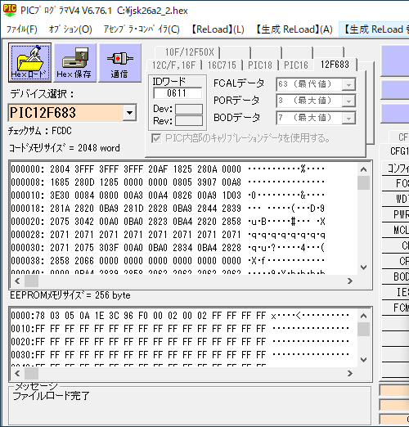The width and height of the screenshot is (409, 427).
Task: Click the EEPROM horizontal scroll right arrow
Action: pyautogui.click(x=350, y=373)
